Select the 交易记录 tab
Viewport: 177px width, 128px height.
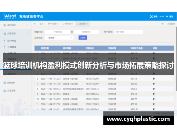[x=81, y=24]
